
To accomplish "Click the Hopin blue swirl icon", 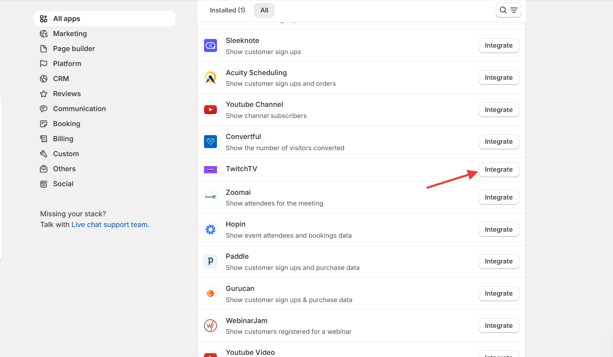I will (x=210, y=230).
